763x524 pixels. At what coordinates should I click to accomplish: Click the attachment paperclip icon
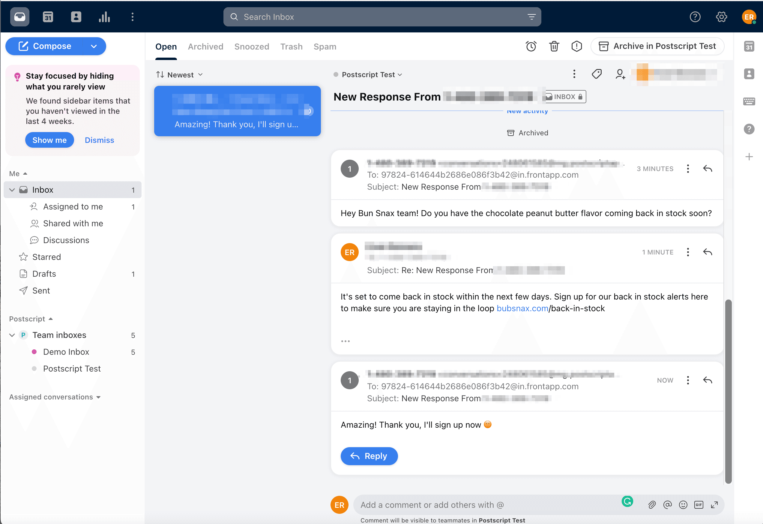point(652,504)
